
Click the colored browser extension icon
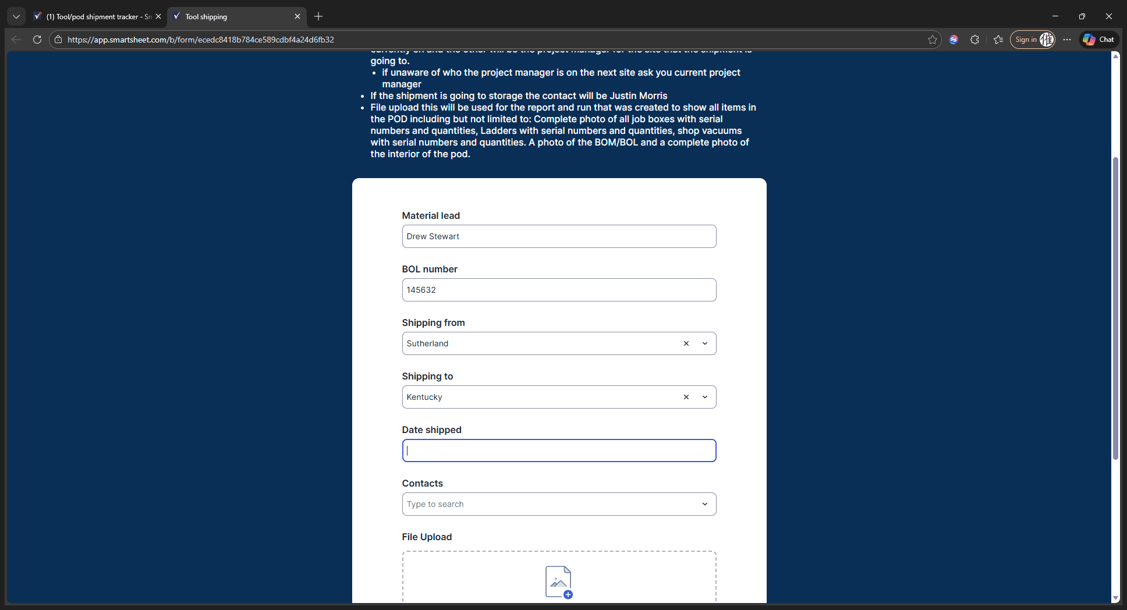pos(954,40)
